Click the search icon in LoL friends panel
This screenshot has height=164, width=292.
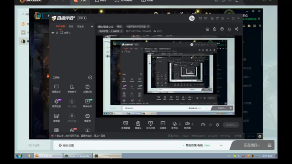260,26
